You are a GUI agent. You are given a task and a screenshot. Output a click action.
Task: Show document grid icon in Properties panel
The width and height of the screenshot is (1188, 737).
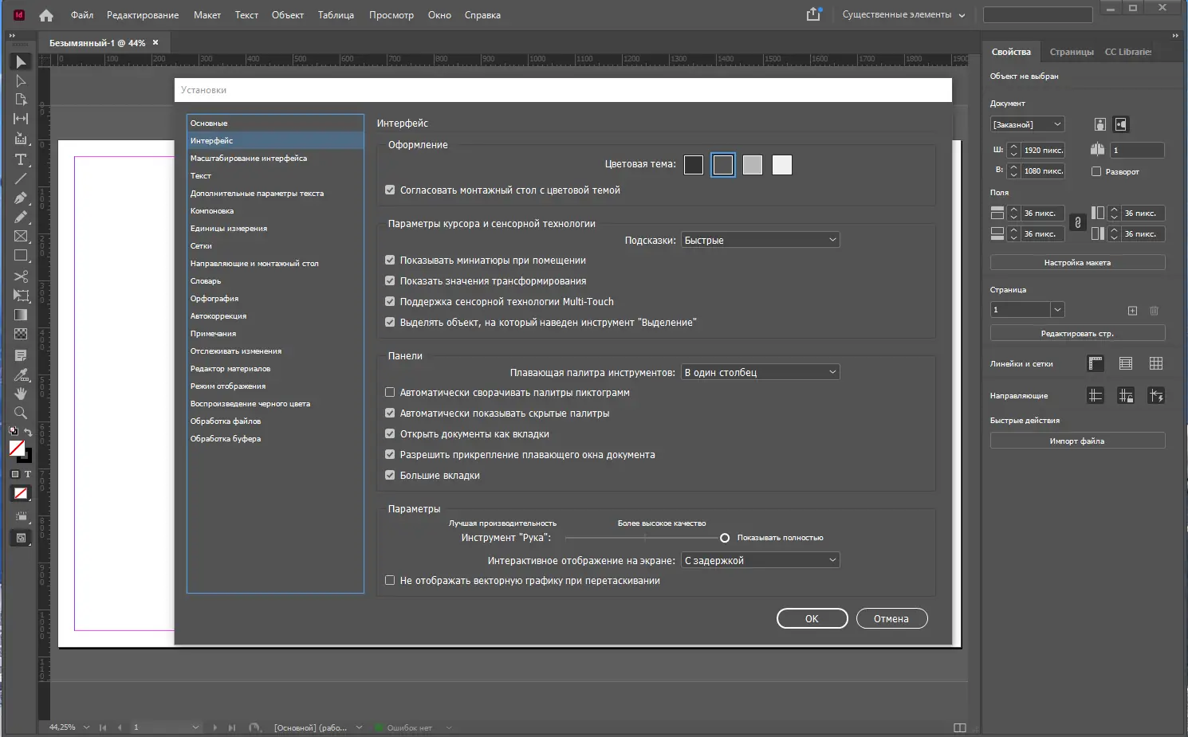click(1156, 363)
